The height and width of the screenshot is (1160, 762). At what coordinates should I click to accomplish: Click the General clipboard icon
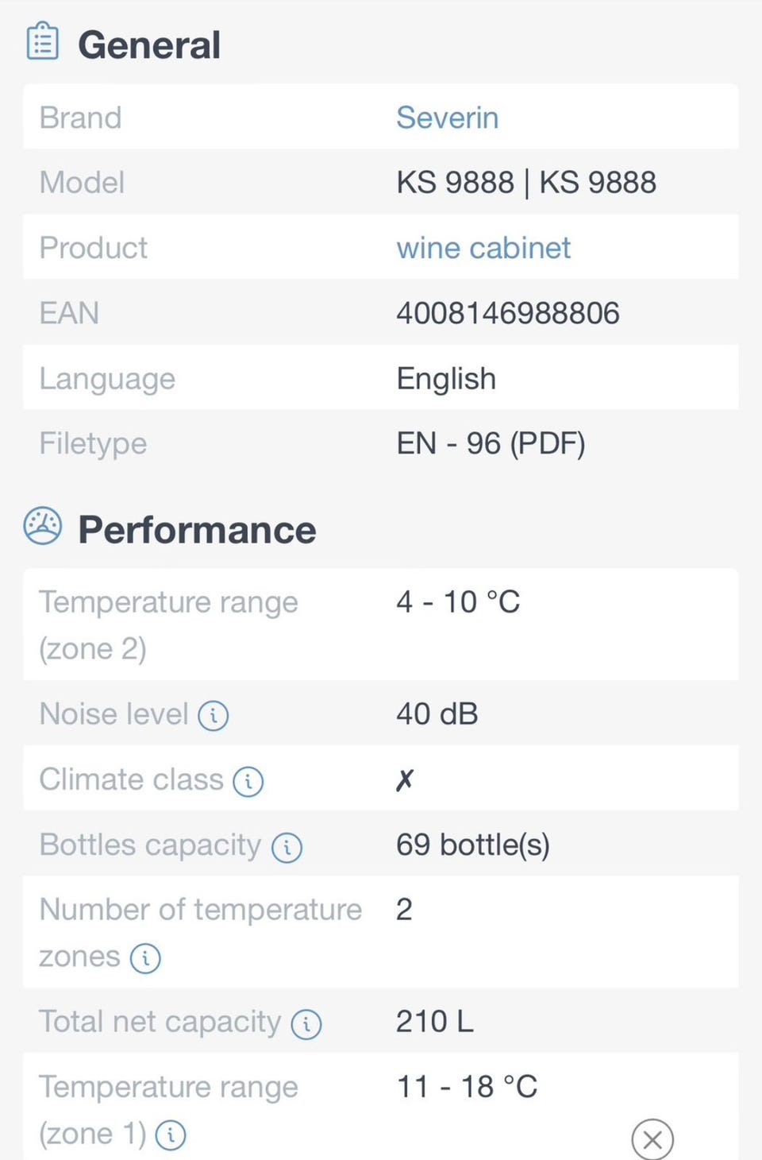[x=43, y=42]
